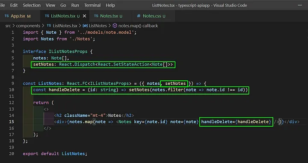Click the 'ListNotes' symbol breadcrumb
The width and height of the screenshot is (308, 163).
point(98,26)
